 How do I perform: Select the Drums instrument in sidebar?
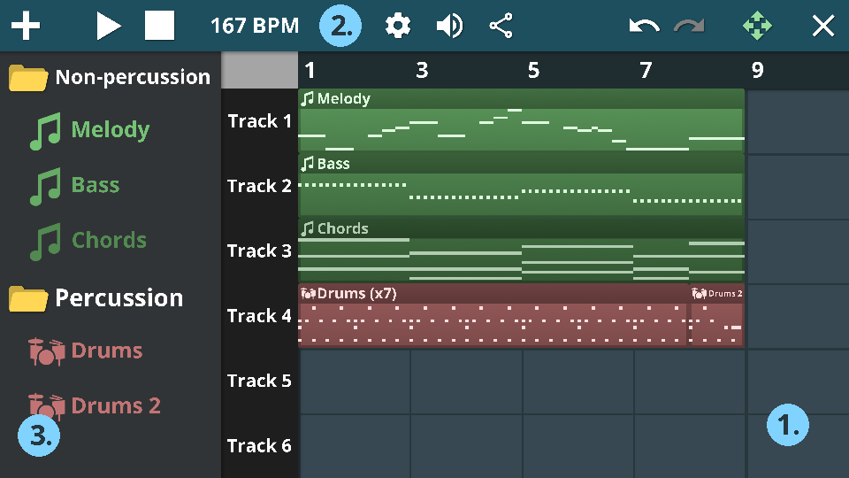click(x=106, y=351)
